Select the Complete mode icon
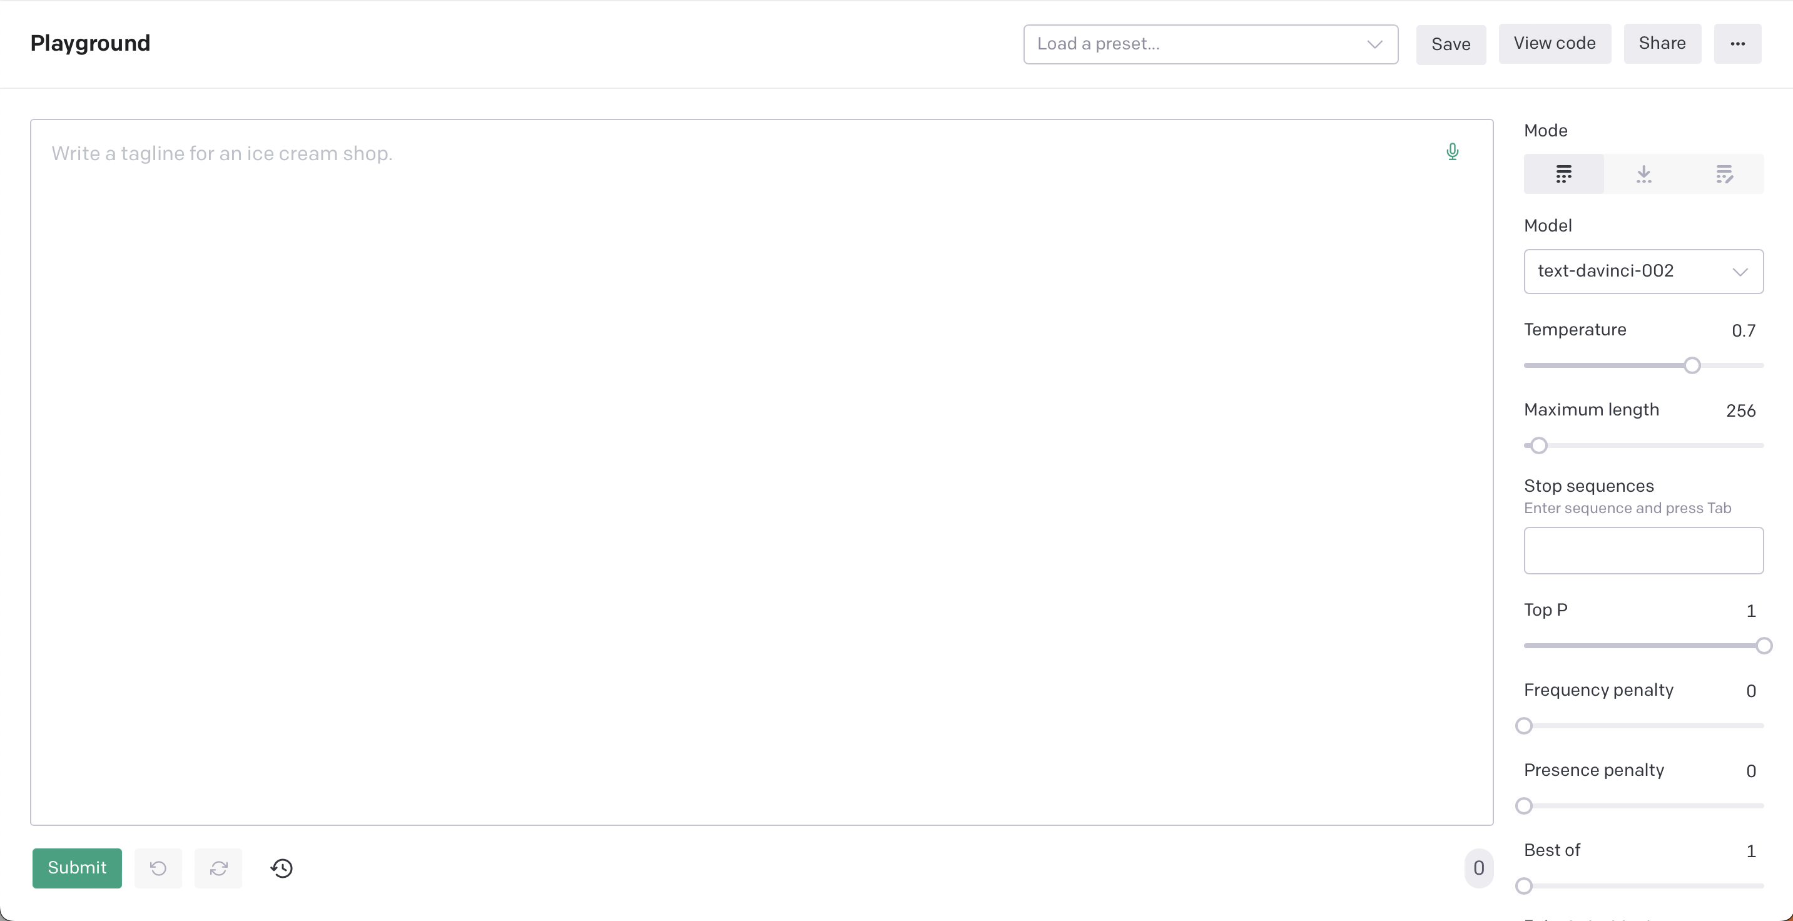The width and height of the screenshot is (1793, 921). click(1563, 174)
